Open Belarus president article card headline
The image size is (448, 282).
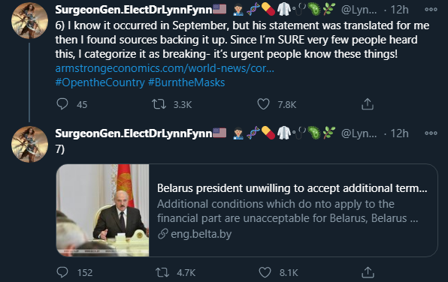pyautogui.click(x=292, y=188)
